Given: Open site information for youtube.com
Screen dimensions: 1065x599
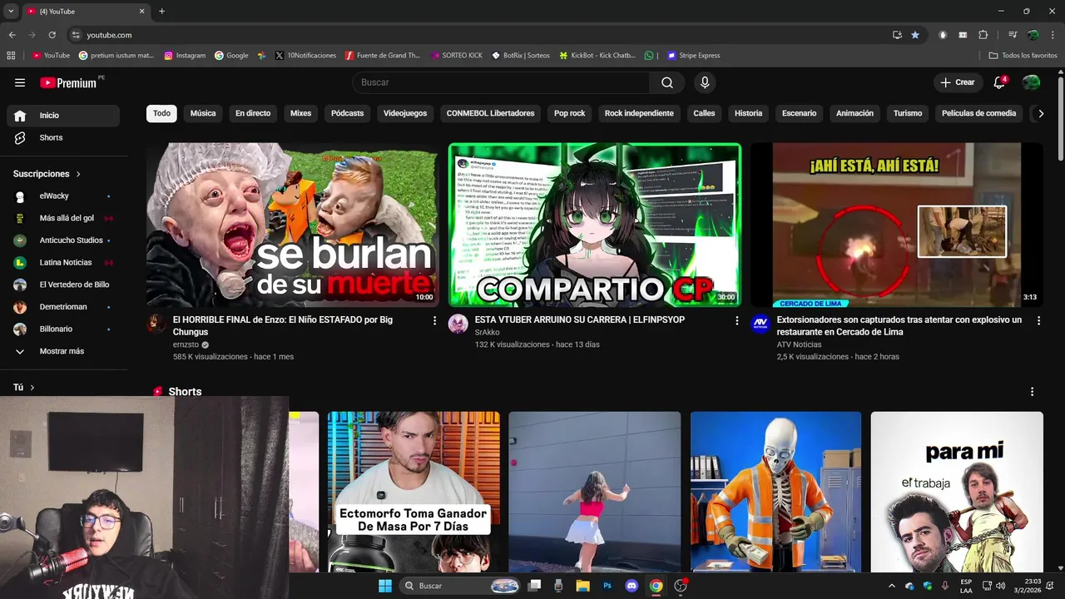Looking at the screenshot, I should 76,35.
